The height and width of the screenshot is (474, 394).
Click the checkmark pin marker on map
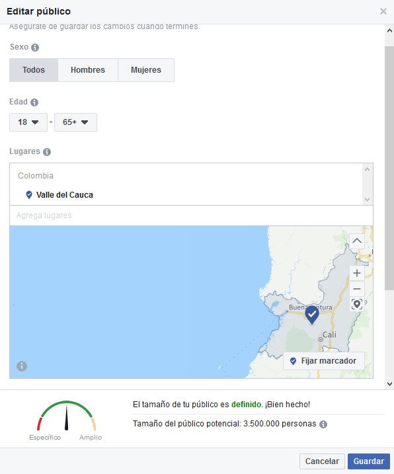312,315
